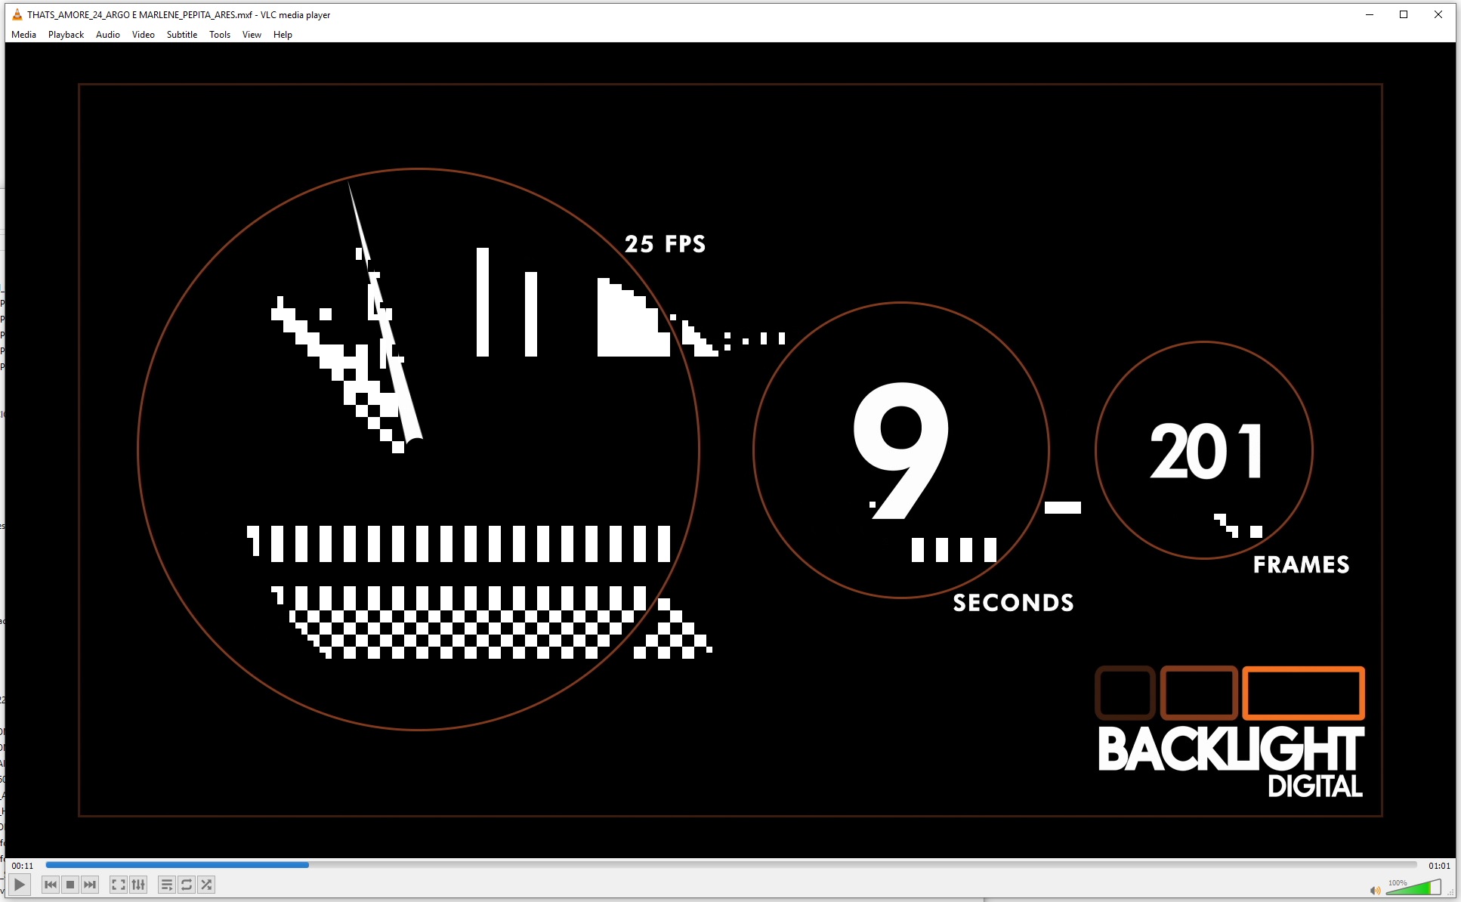
Task: Open the Tools menu
Action: [220, 35]
